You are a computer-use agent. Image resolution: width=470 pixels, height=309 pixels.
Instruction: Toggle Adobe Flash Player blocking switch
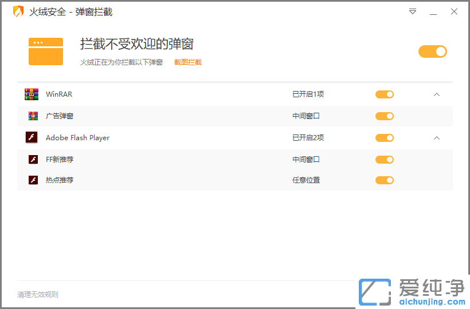[385, 138]
